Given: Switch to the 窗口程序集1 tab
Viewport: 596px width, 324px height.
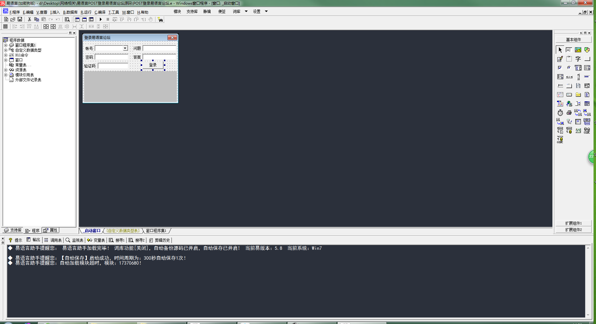Looking at the screenshot, I should [156, 231].
